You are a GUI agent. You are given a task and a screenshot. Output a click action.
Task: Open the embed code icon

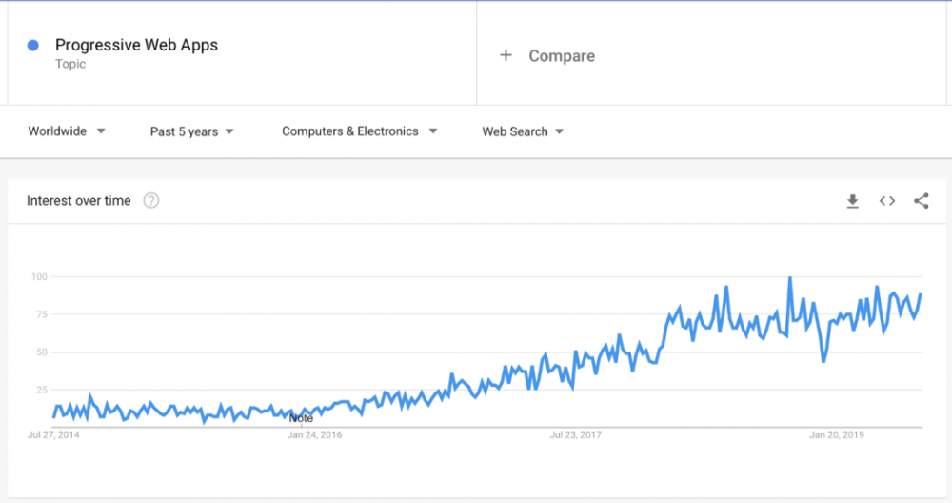click(x=887, y=201)
